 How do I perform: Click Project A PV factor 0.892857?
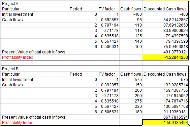(x=108, y=20)
